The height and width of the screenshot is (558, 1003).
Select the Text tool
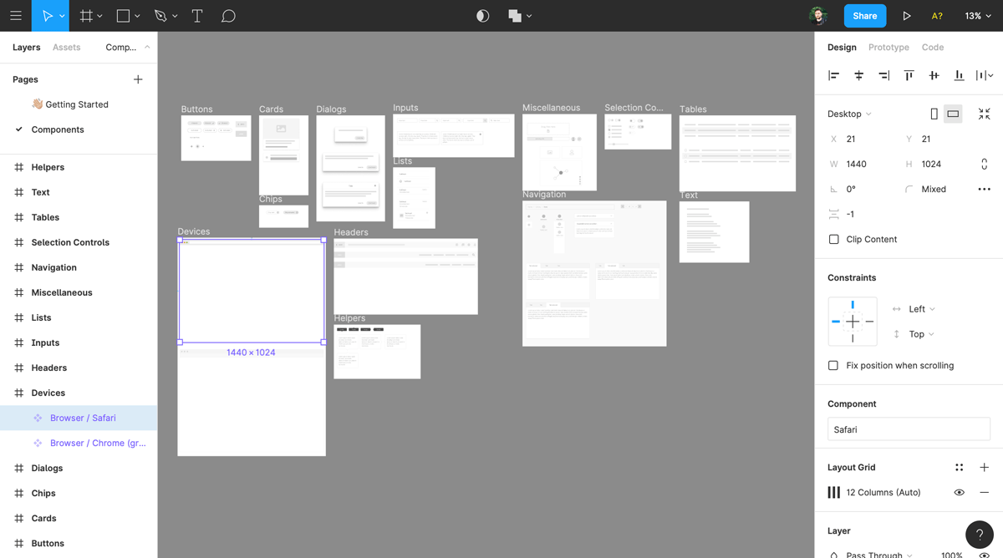coord(197,15)
